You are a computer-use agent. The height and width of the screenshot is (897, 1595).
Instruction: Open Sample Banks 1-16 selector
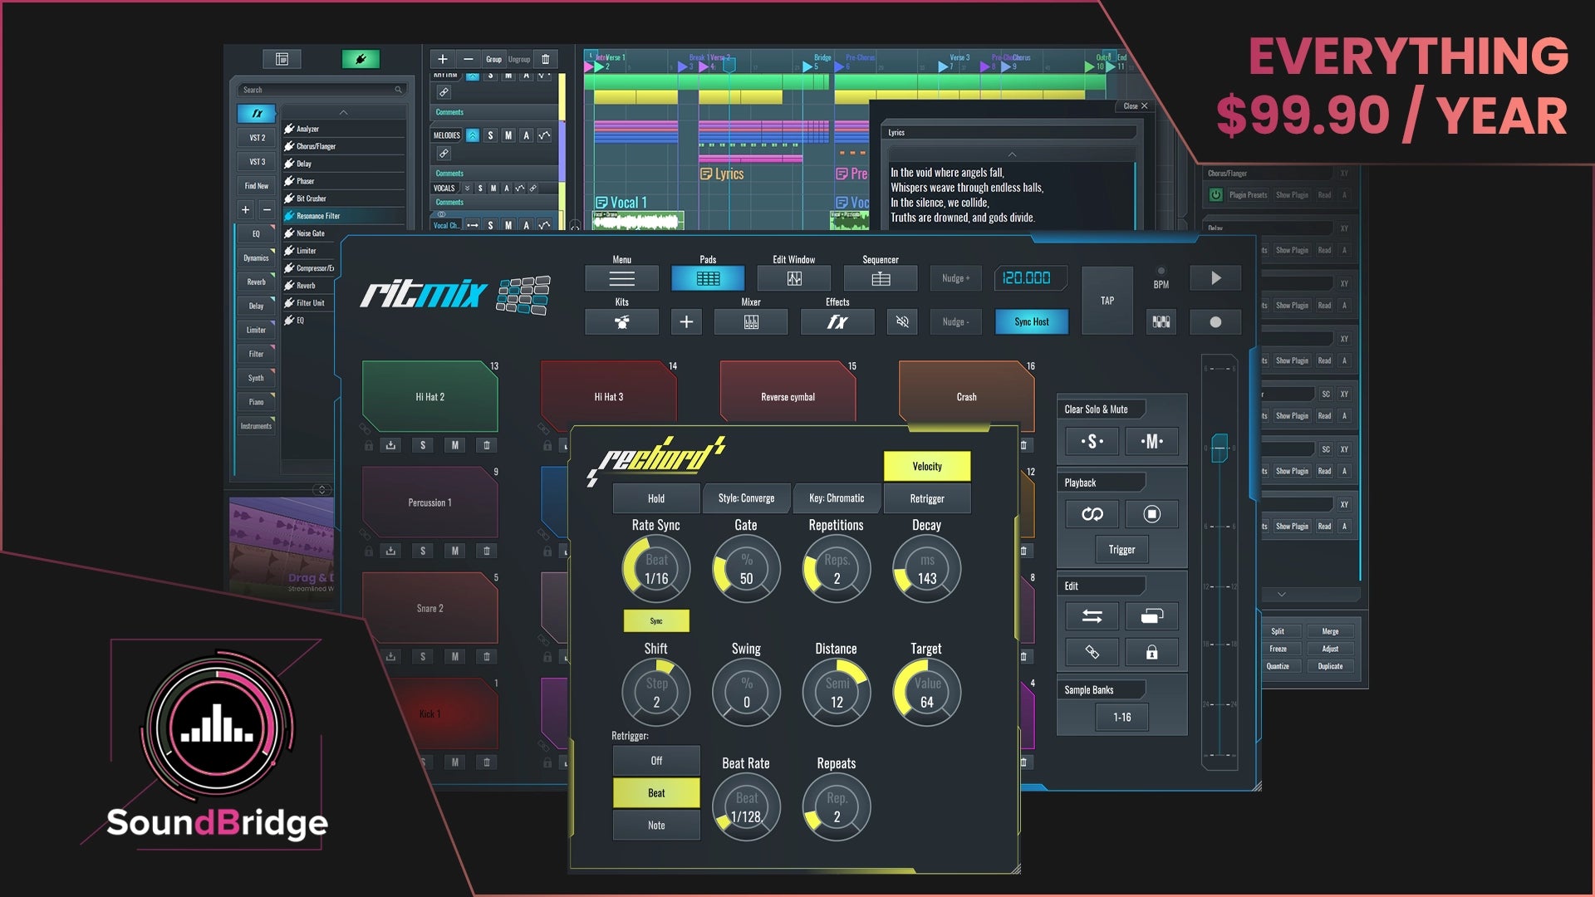click(x=1121, y=717)
